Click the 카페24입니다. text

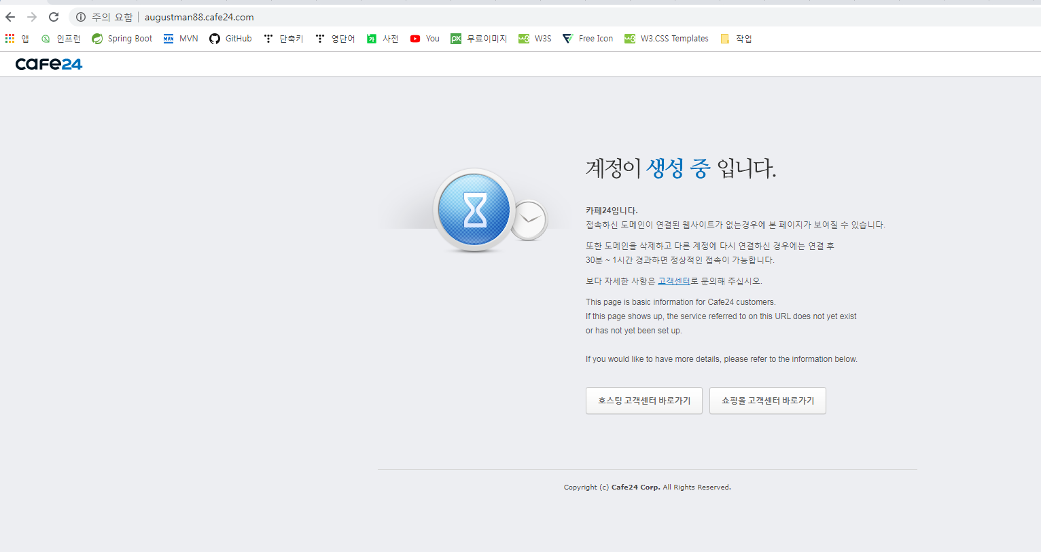tap(612, 210)
